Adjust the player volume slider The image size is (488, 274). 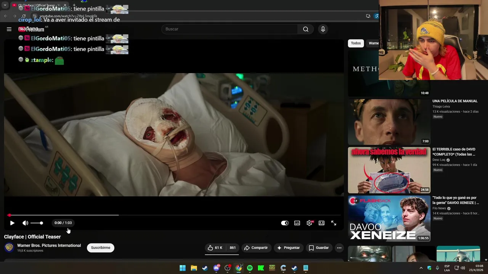37,223
